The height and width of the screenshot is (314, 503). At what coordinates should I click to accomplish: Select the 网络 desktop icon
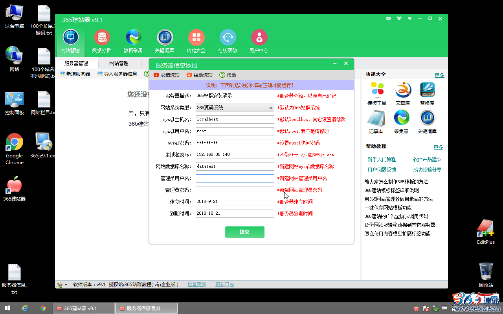[x=15, y=59]
